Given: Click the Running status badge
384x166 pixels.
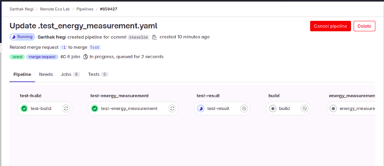Looking at the screenshot, I should pos(22,37).
